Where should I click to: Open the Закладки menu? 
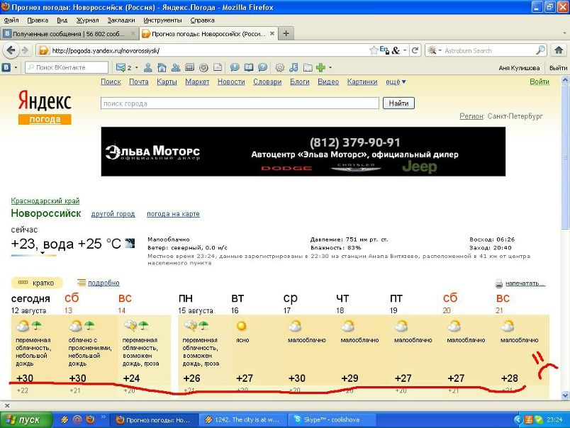tap(122, 21)
